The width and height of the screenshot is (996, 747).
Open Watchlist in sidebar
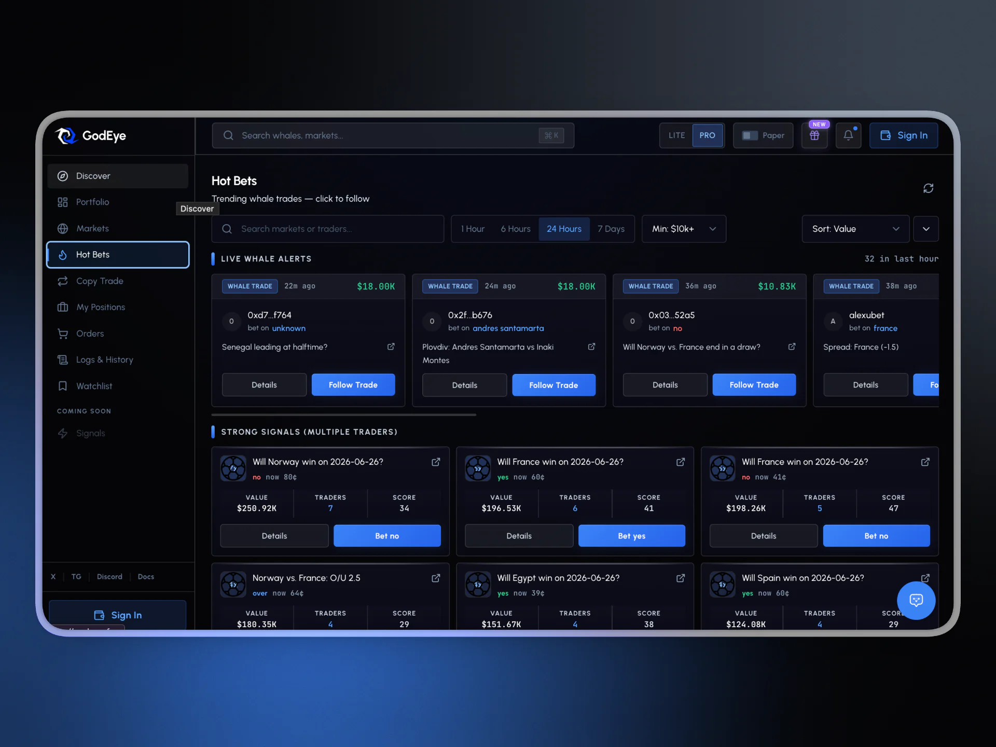tap(118, 386)
